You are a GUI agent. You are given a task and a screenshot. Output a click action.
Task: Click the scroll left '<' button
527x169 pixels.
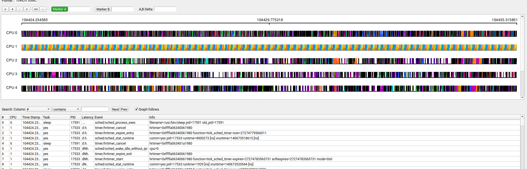click(5, 9)
